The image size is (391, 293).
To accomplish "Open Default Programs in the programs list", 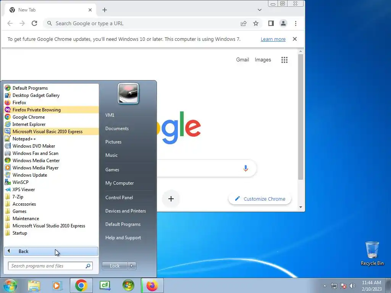I will point(52,88).
